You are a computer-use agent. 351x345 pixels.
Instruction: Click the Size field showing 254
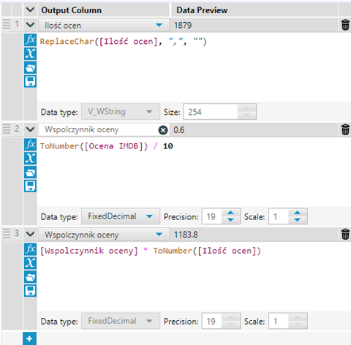pos(211,112)
